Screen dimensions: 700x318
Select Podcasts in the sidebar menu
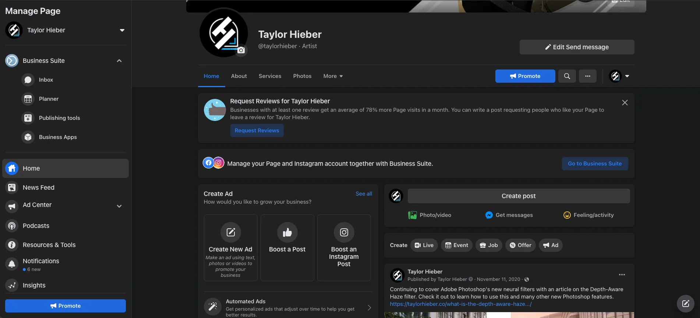click(x=66, y=226)
